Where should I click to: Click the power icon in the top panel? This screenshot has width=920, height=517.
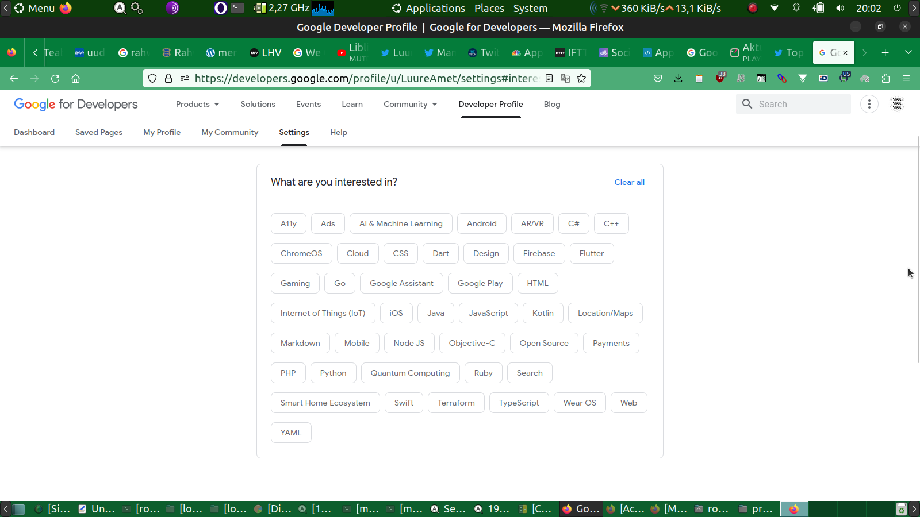pyautogui.click(x=897, y=9)
